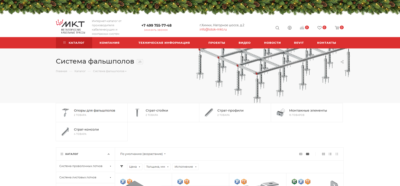Open the comparison list icon
This screenshot has width=400, height=186.
click(302, 28)
